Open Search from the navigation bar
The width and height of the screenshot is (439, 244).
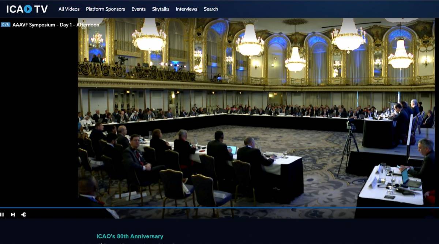(211, 9)
